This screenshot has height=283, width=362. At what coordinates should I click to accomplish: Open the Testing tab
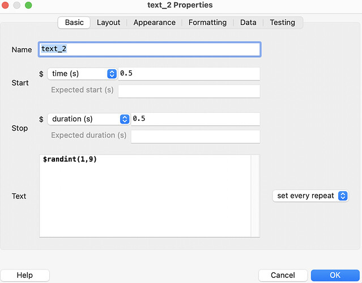tap(282, 23)
